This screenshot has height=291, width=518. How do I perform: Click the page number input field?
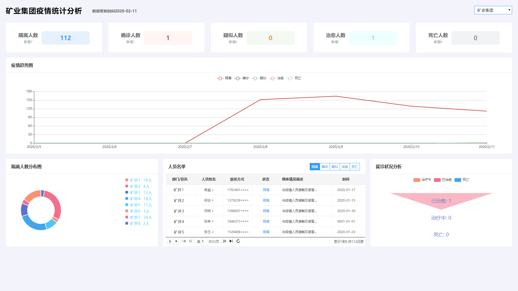pyautogui.click(x=203, y=241)
